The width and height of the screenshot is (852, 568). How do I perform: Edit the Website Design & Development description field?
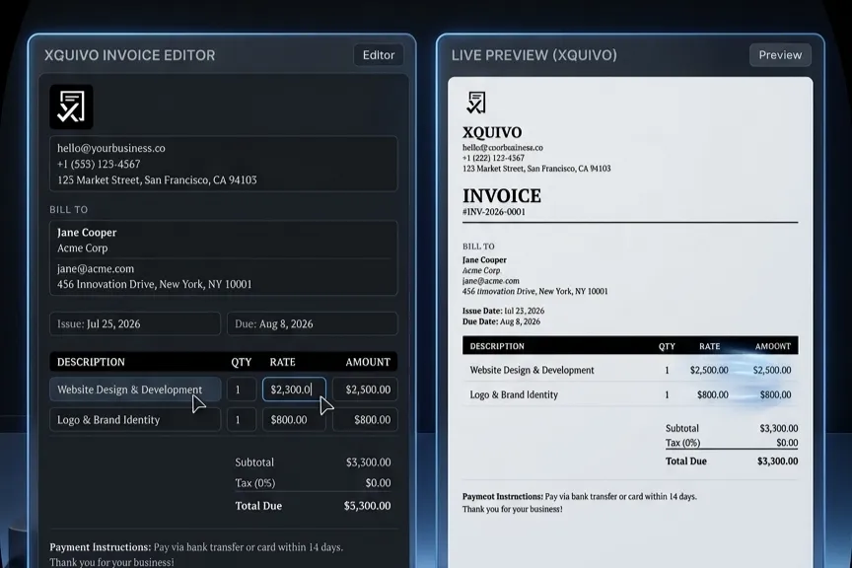(x=135, y=390)
